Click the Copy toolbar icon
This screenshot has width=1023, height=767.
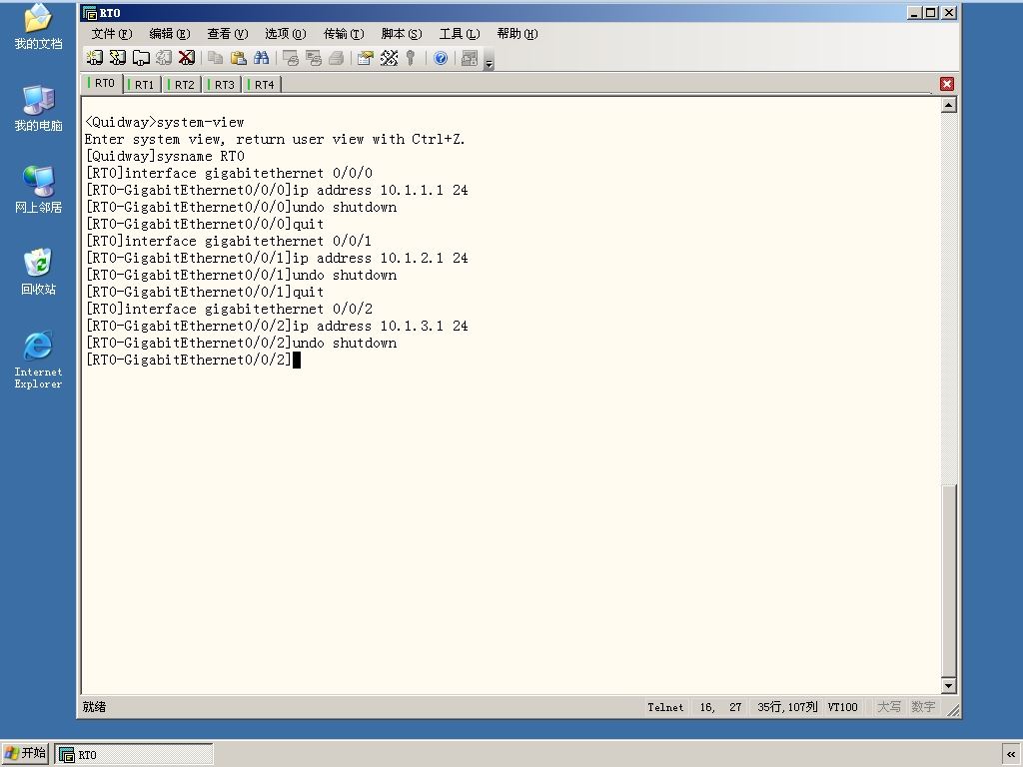[216, 58]
